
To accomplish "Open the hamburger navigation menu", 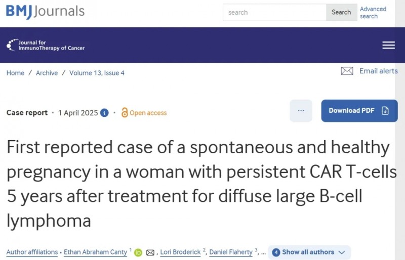I will click(388, 45).
